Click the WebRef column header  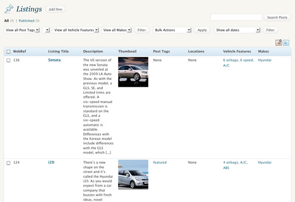(19, 52)
